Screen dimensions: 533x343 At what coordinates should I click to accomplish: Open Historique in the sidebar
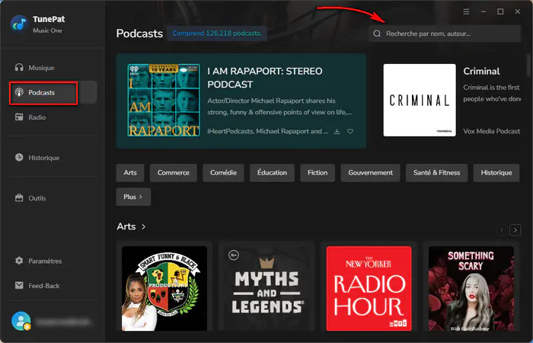[x=44, y=158]
